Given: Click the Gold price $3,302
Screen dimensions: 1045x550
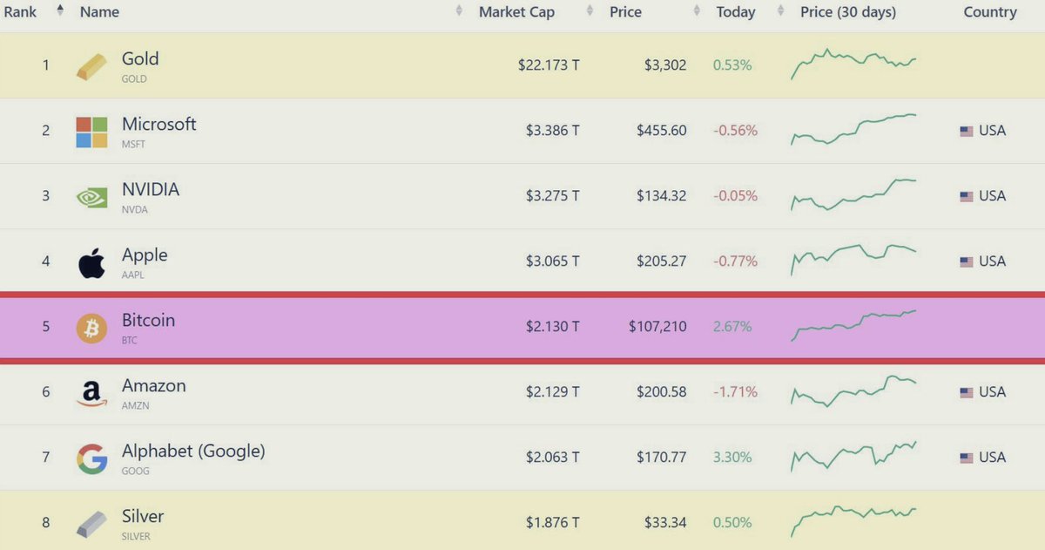Looking at the screenshot, I should [x=664, y=65].
